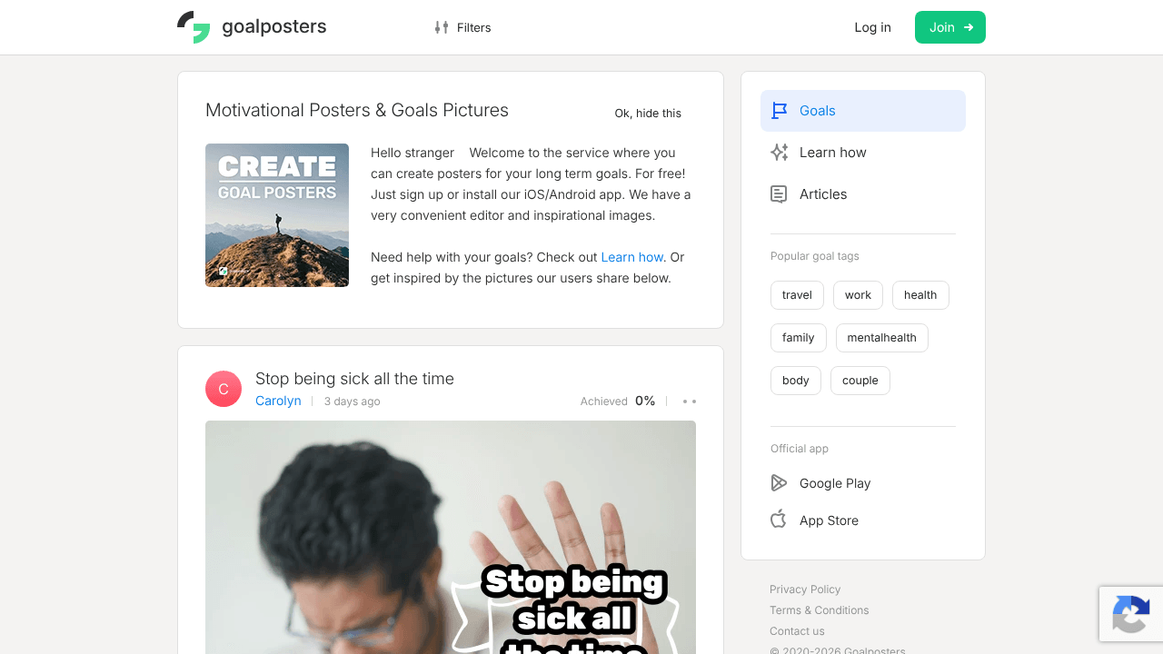Image resolution: width=1163 pixels, height=654 pixels.
Task: Click the Create Goal Posters thumbnail
Action: [x=277, y=215]
